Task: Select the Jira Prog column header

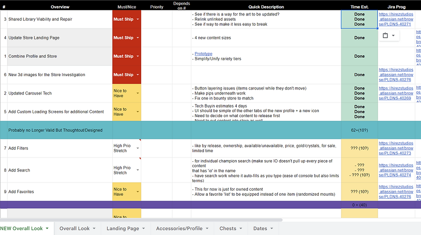Action: pyautogui.click(x=396, y=7)
